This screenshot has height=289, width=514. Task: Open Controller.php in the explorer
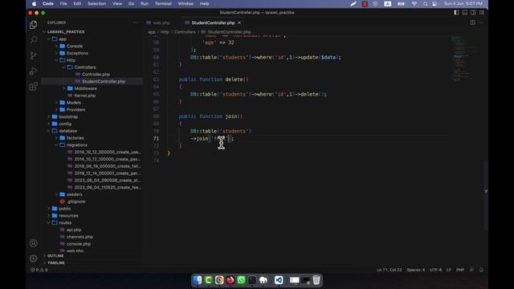point(96,75)
